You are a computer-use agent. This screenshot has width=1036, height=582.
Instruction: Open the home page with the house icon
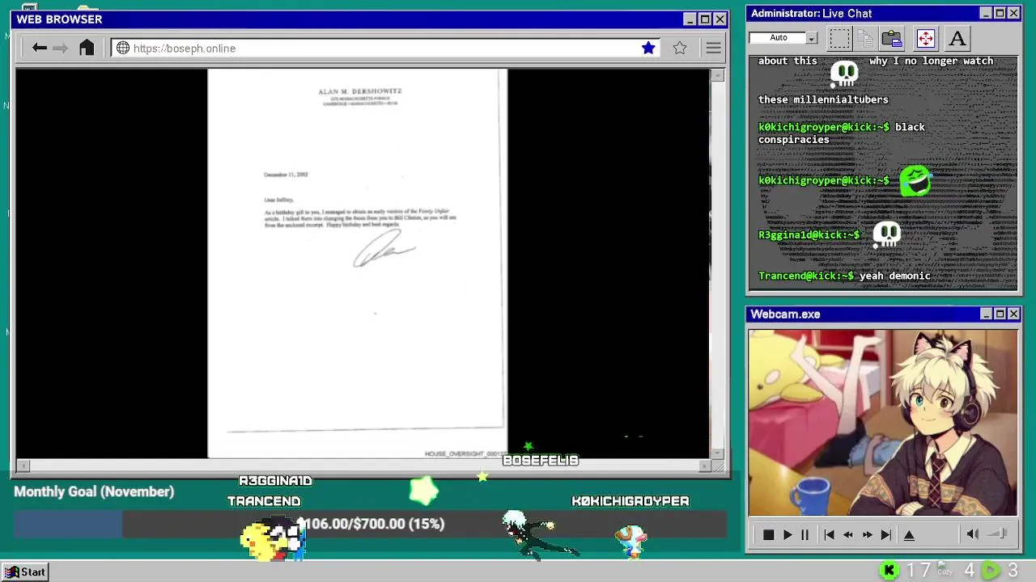pos(87,48)
